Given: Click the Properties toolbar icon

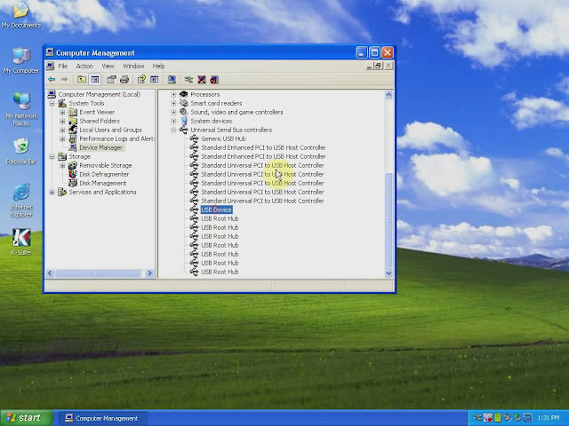Looking at the screenshot, I should pyautogui.click(x=111, y=79).
